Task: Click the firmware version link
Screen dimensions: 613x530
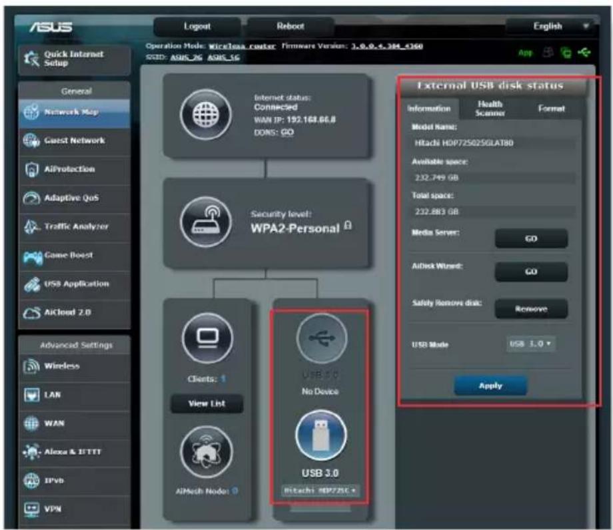Action: 386,46
